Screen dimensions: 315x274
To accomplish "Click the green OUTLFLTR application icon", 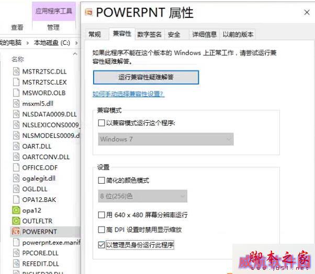I will pos(16,221).
